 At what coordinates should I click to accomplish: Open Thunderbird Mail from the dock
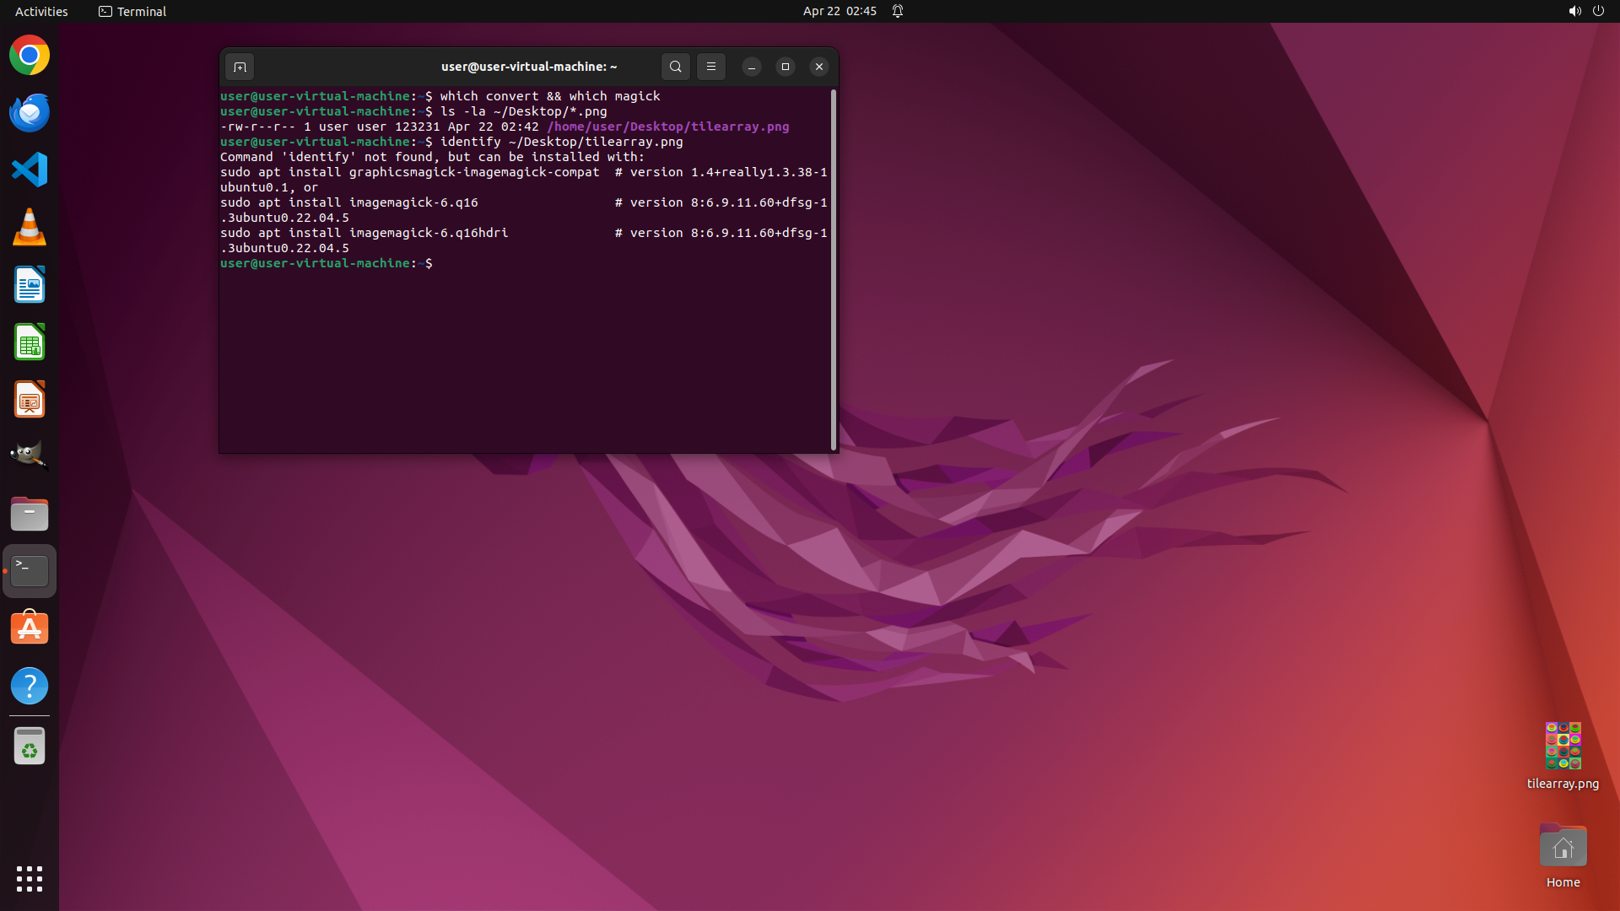[30, 113]
